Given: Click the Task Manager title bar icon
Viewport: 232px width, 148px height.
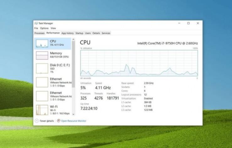Looking at the screenshot, I should click(36, 23).
